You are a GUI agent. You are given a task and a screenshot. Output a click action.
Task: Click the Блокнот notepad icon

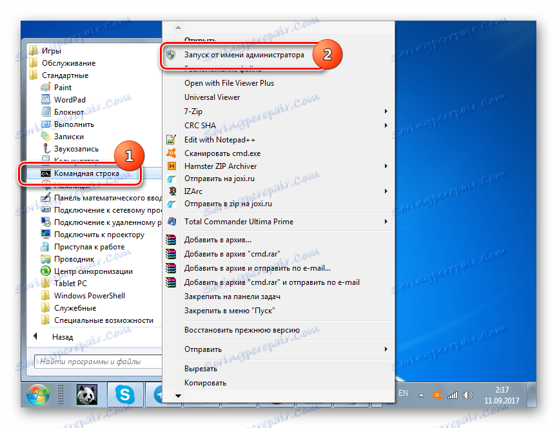point(46,112)
